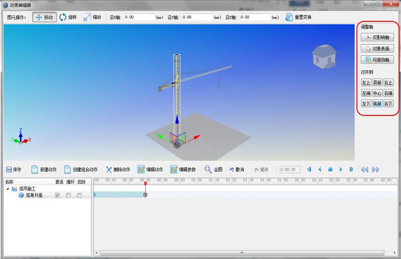The image size is (401, 259).
Task: Click the red playhead marker on the timeline
Action: tap(145, 183)
